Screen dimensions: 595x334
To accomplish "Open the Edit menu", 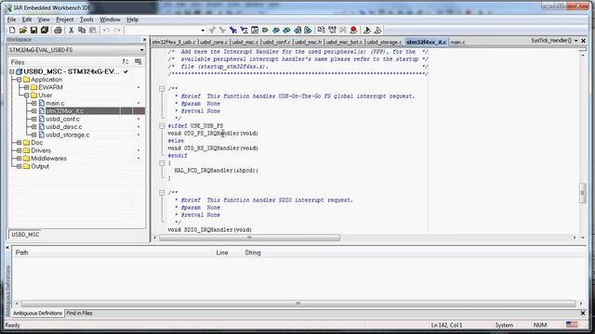I will [x=27, y=19].
